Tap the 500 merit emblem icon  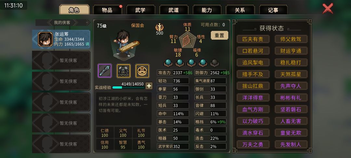(159, 27)
